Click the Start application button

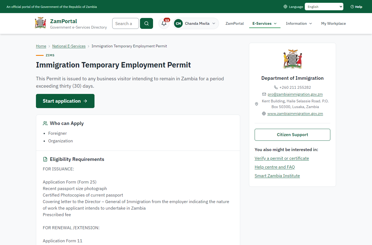(65, 101)
